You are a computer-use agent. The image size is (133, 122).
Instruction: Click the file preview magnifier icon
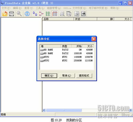point(69,14)
